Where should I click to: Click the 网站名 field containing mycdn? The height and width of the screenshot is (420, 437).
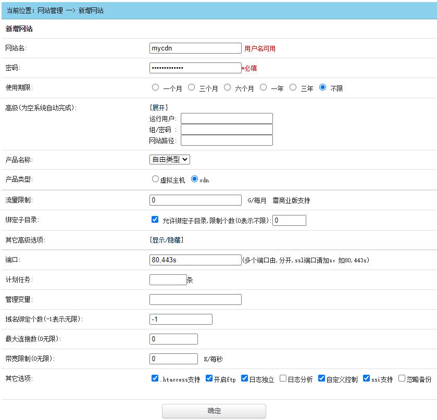(194, 48)
